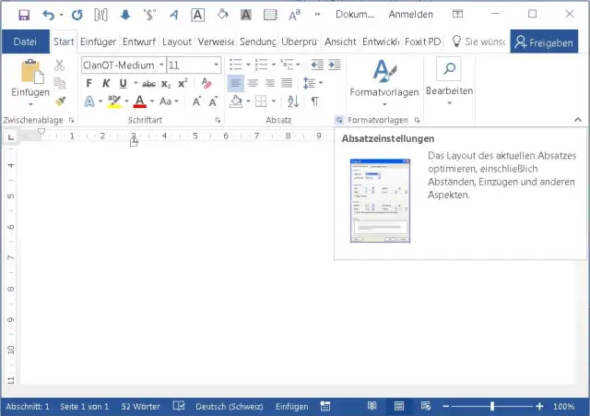Switch to the Layout tab
The height and width of the screenshot is (416, 590).
(x=177, y=42)
